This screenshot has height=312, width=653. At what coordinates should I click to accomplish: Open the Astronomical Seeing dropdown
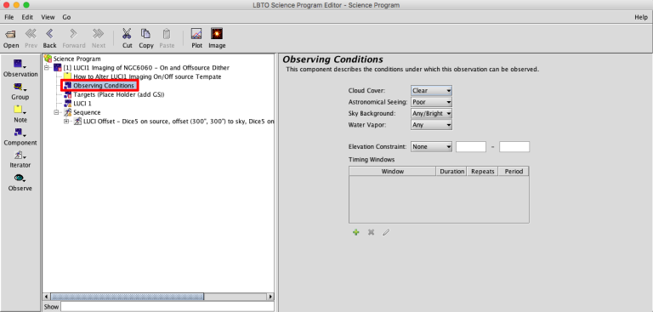(x=431, y=102)
